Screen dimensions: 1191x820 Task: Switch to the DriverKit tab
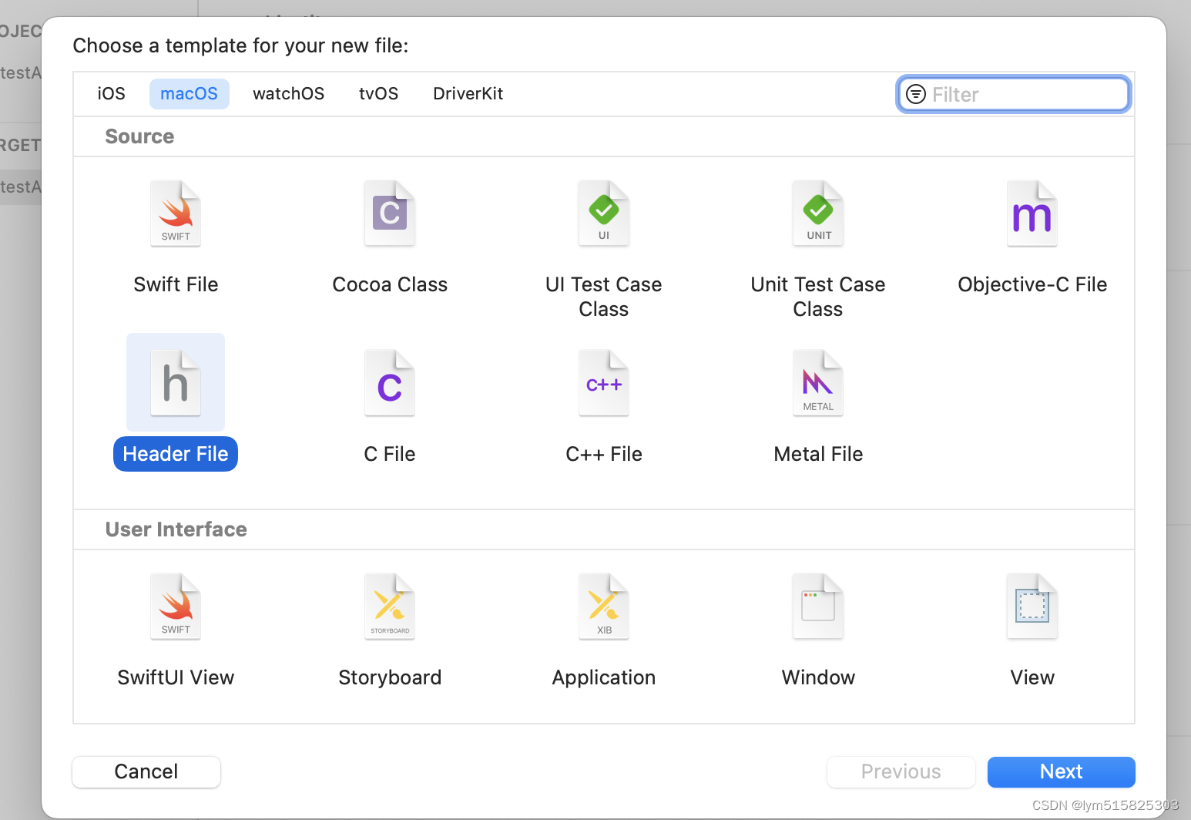click(x=468, y=93)
